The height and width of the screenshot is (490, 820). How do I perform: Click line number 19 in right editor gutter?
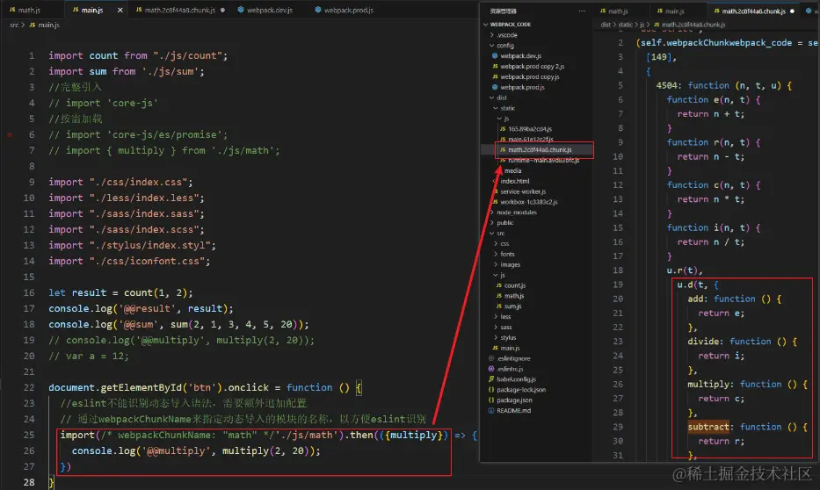click(618, 285)
